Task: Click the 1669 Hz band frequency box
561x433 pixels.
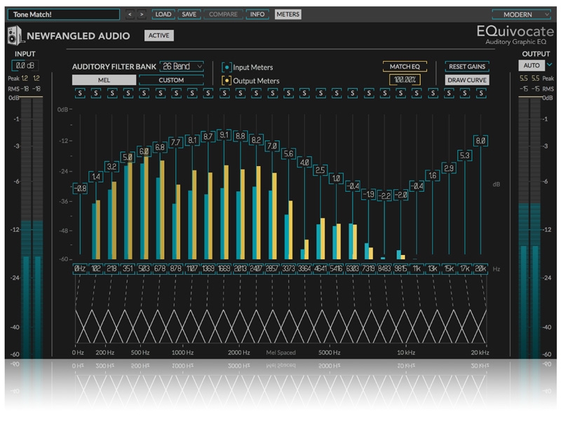Action: coord(224,268)
